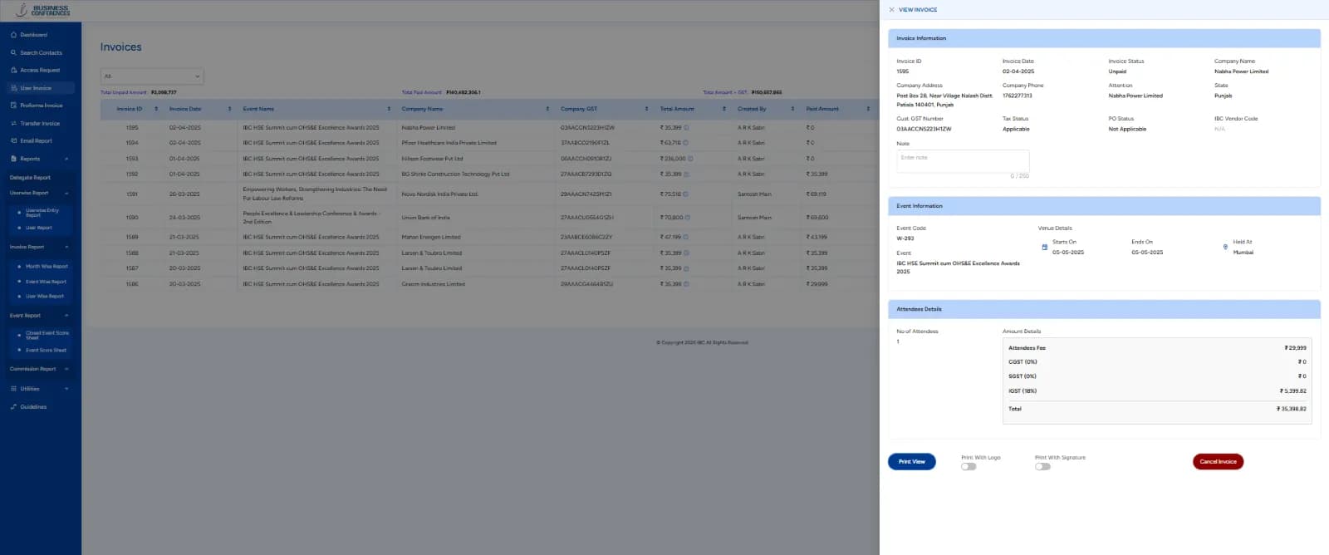Click info icon next to ₹70,800 amount
1329x555 pixels.
click(x=687, y=218)
